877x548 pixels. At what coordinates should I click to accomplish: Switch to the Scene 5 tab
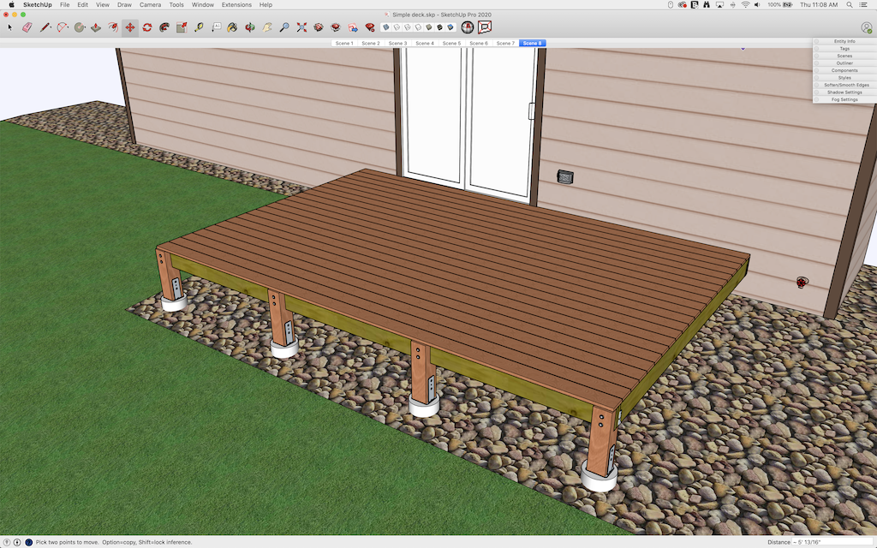tap(451, 43)
